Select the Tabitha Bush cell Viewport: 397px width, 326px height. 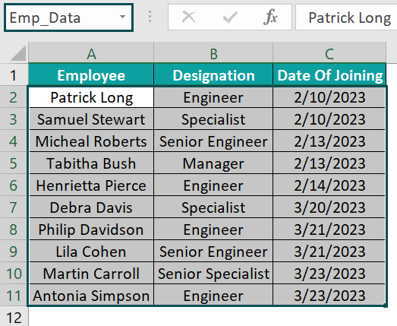tap(91, 163)
